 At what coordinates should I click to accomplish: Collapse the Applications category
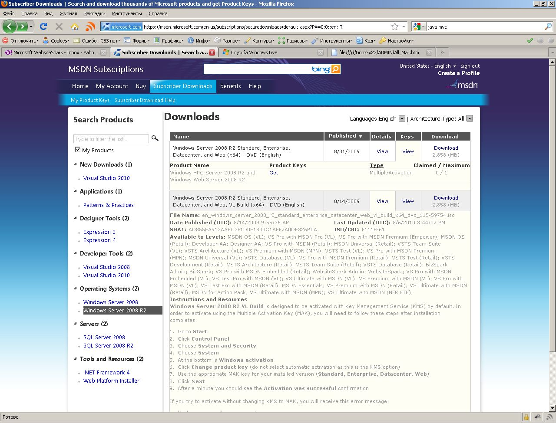pyautogui.click(x=76, y=191)
